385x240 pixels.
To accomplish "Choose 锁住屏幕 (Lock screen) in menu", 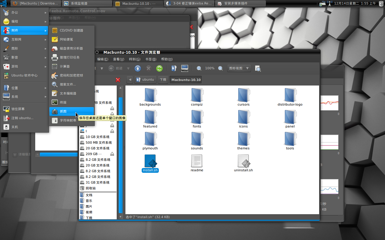I will [x=25, y=109].
